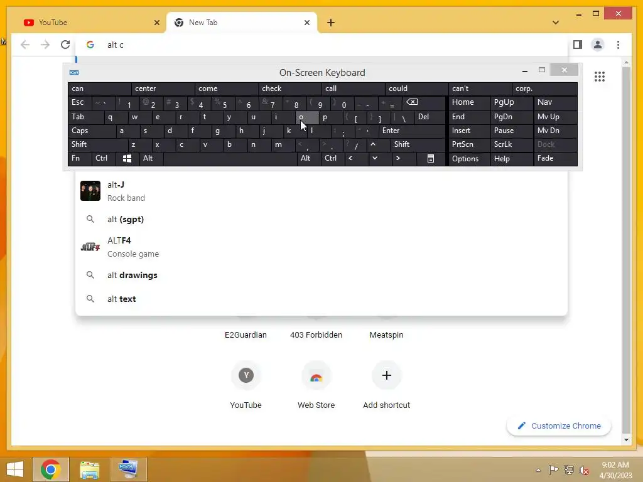Toggle the left Alt key
643x482 pixels.
click(x=151, y=158)
